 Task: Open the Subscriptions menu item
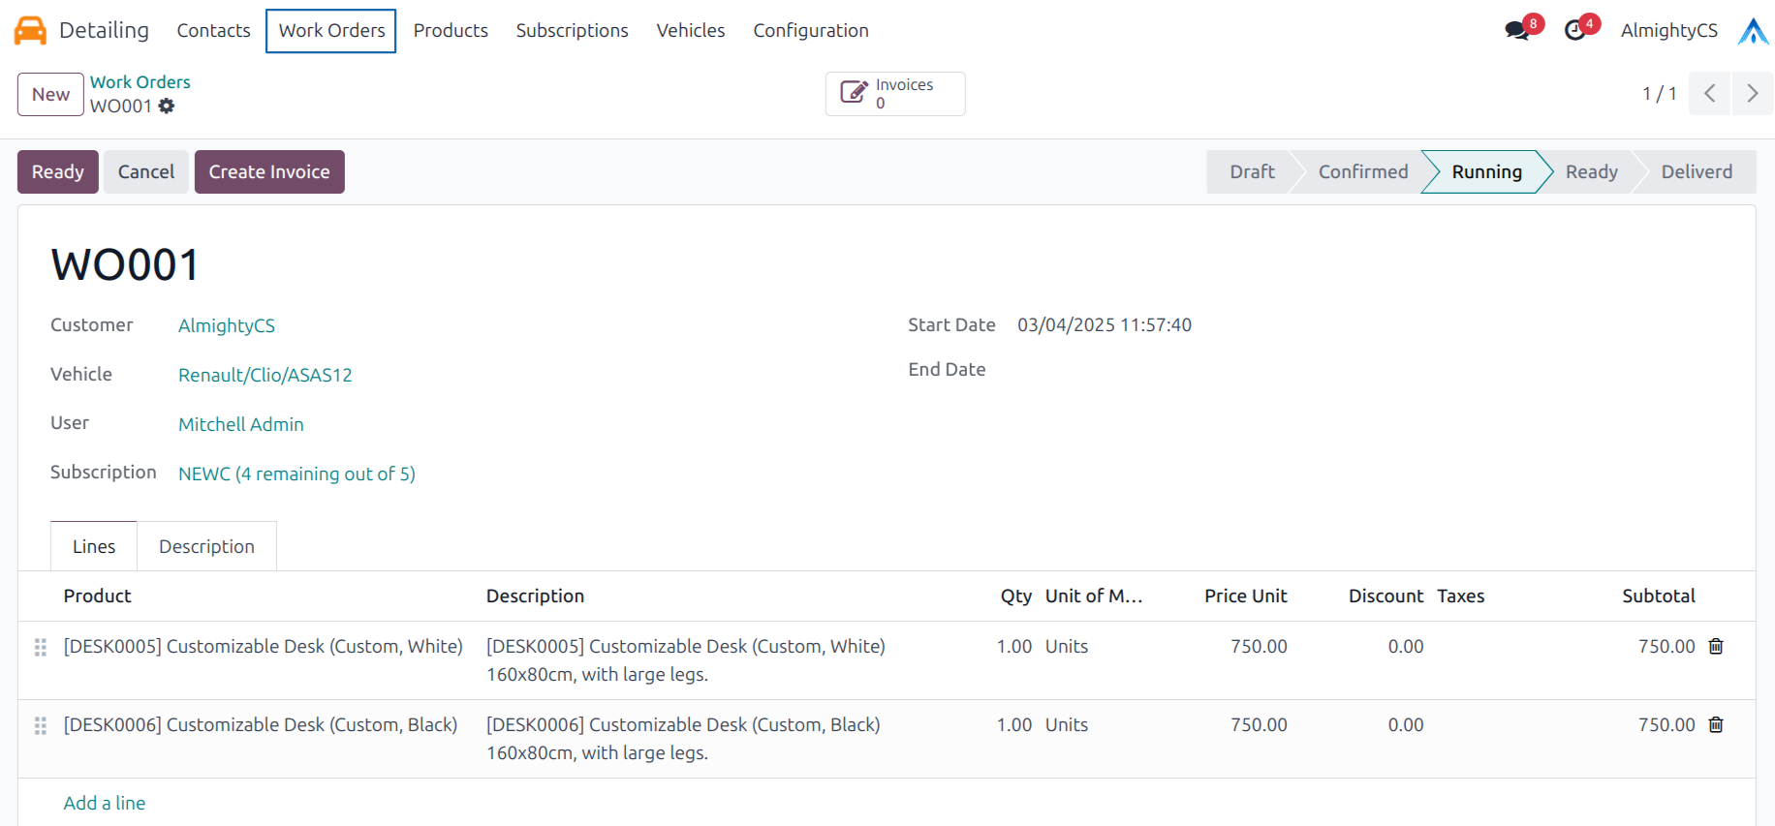[572, 31]
